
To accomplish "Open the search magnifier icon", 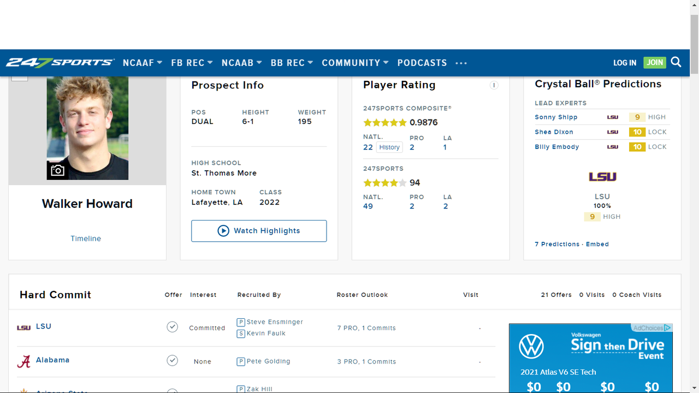I will 676,62.
